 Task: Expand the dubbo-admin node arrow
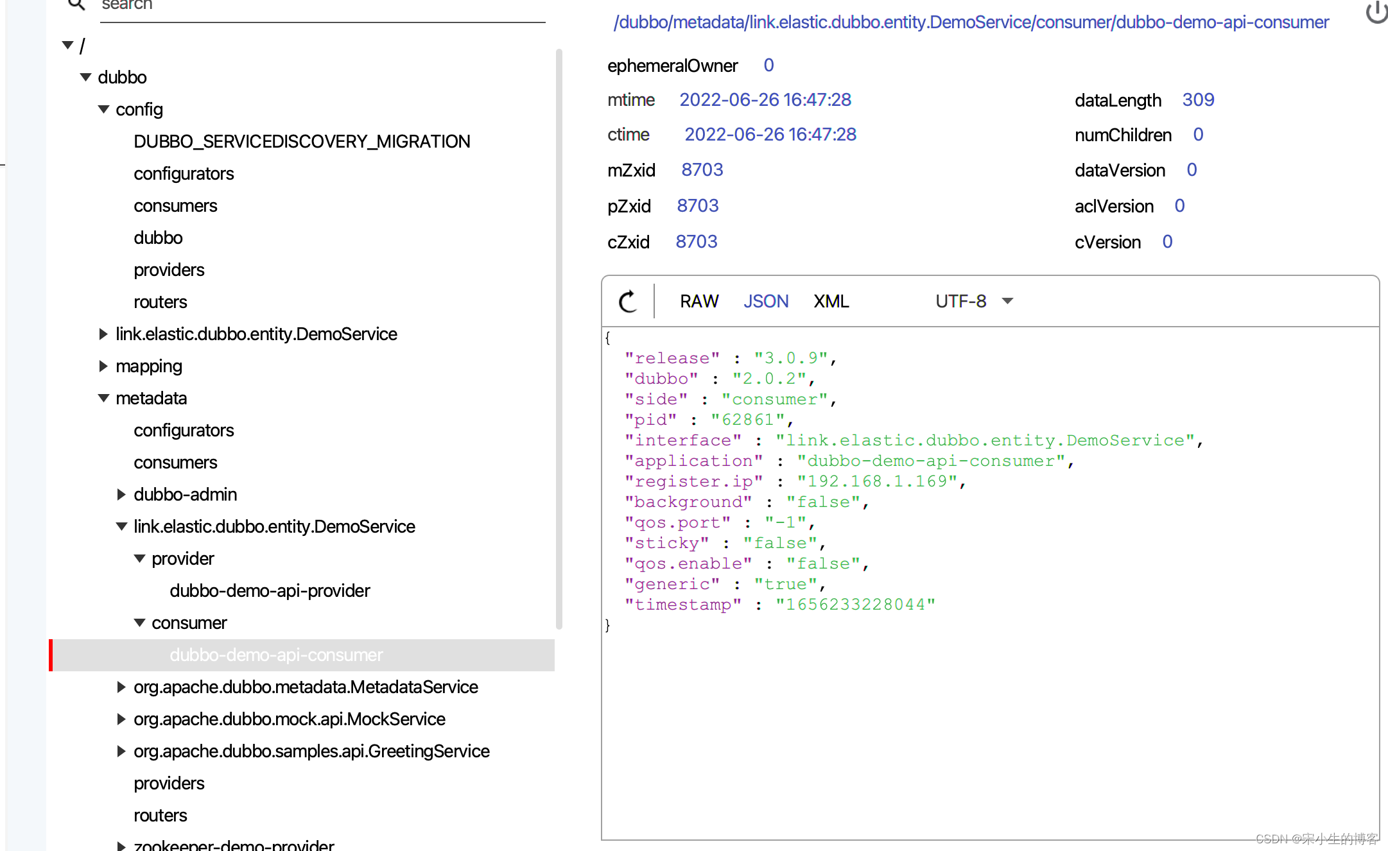121,494
